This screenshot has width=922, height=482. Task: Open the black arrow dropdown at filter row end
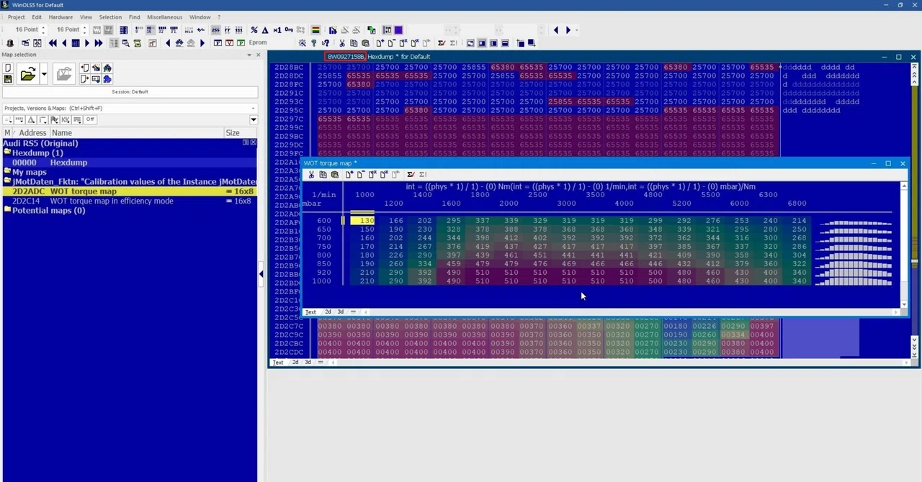pos(254,119)
